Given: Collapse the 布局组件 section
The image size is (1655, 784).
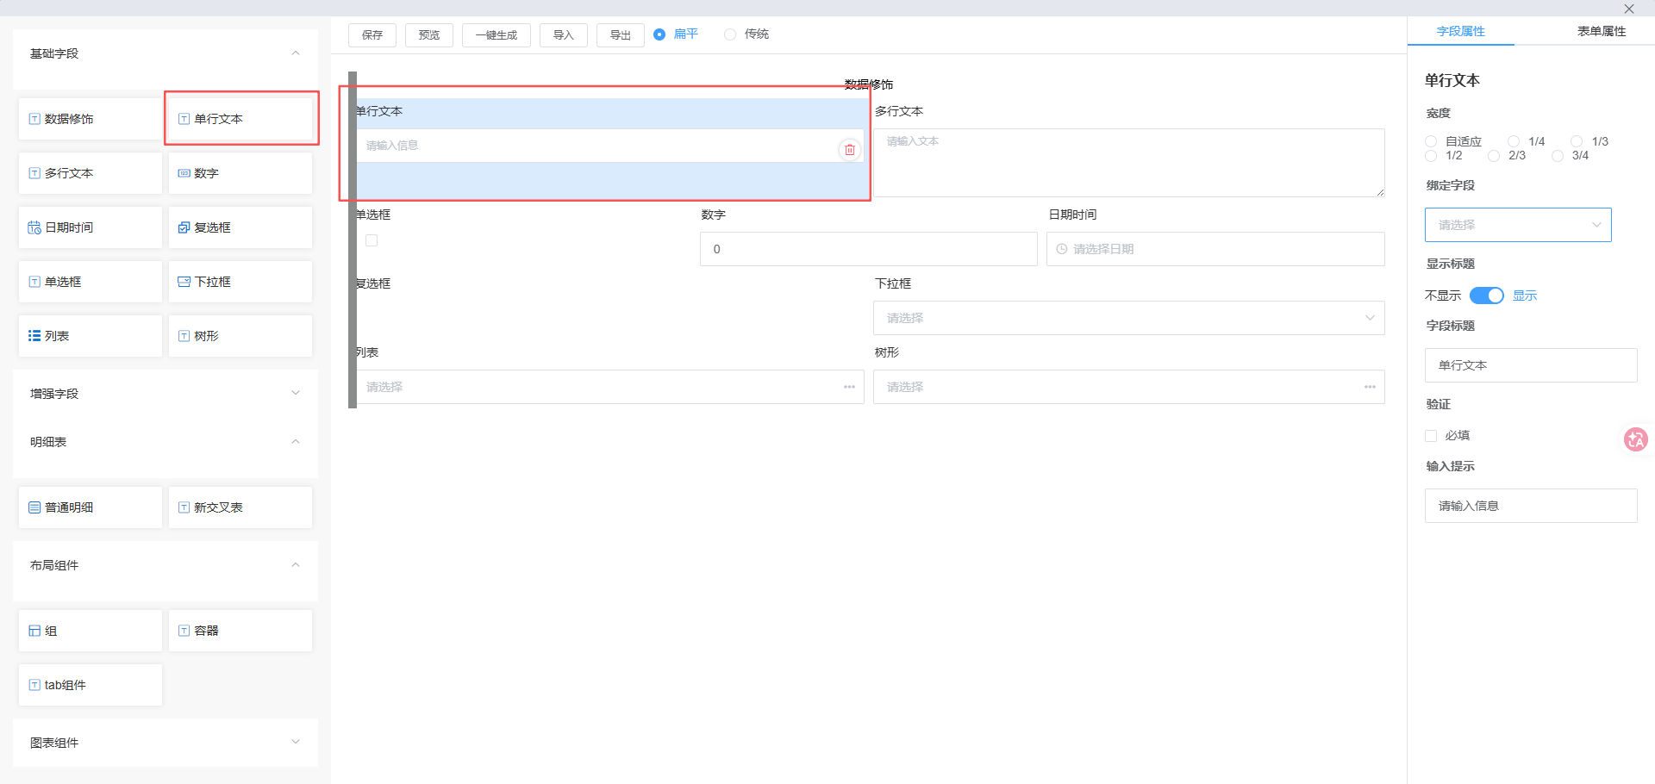Looking at the screenshot, I should coord(296,565).
